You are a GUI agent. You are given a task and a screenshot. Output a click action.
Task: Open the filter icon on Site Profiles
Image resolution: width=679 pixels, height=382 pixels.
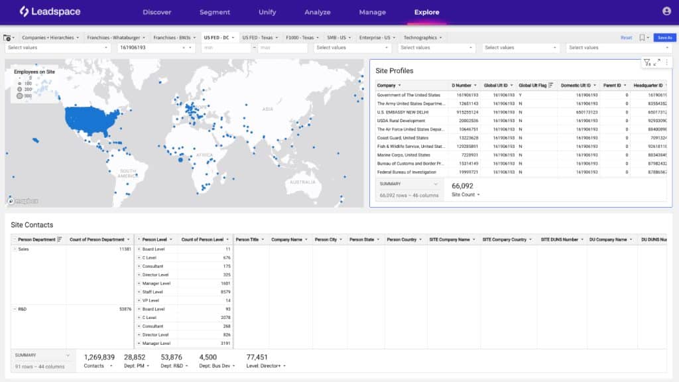tap(647, 63)
